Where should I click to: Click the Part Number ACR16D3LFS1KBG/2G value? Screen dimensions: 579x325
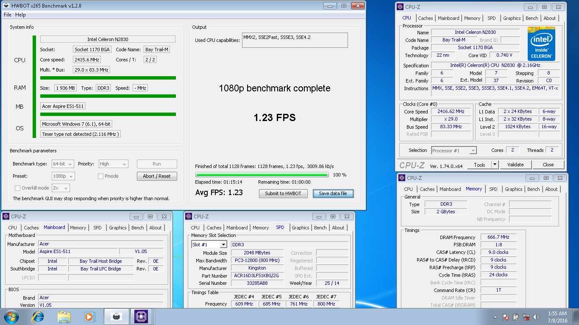(257, 276)
